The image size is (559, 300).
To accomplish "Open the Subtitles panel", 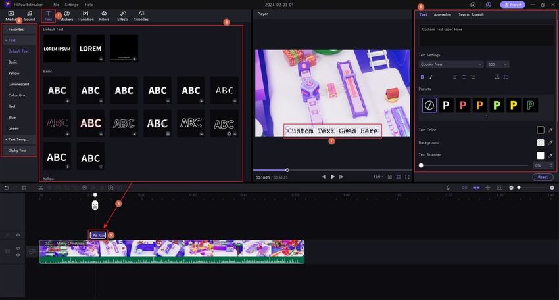I will [141, 15].
